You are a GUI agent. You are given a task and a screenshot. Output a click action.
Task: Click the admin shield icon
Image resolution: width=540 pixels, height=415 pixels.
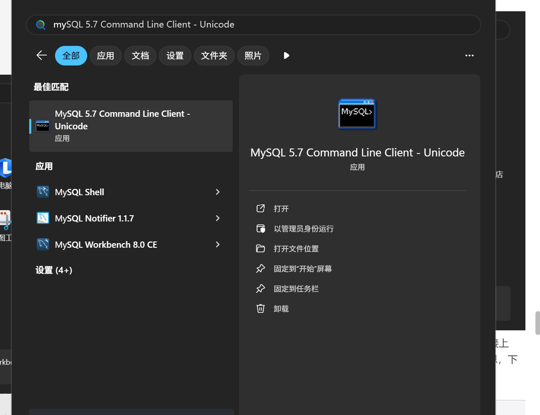point(261,229)
